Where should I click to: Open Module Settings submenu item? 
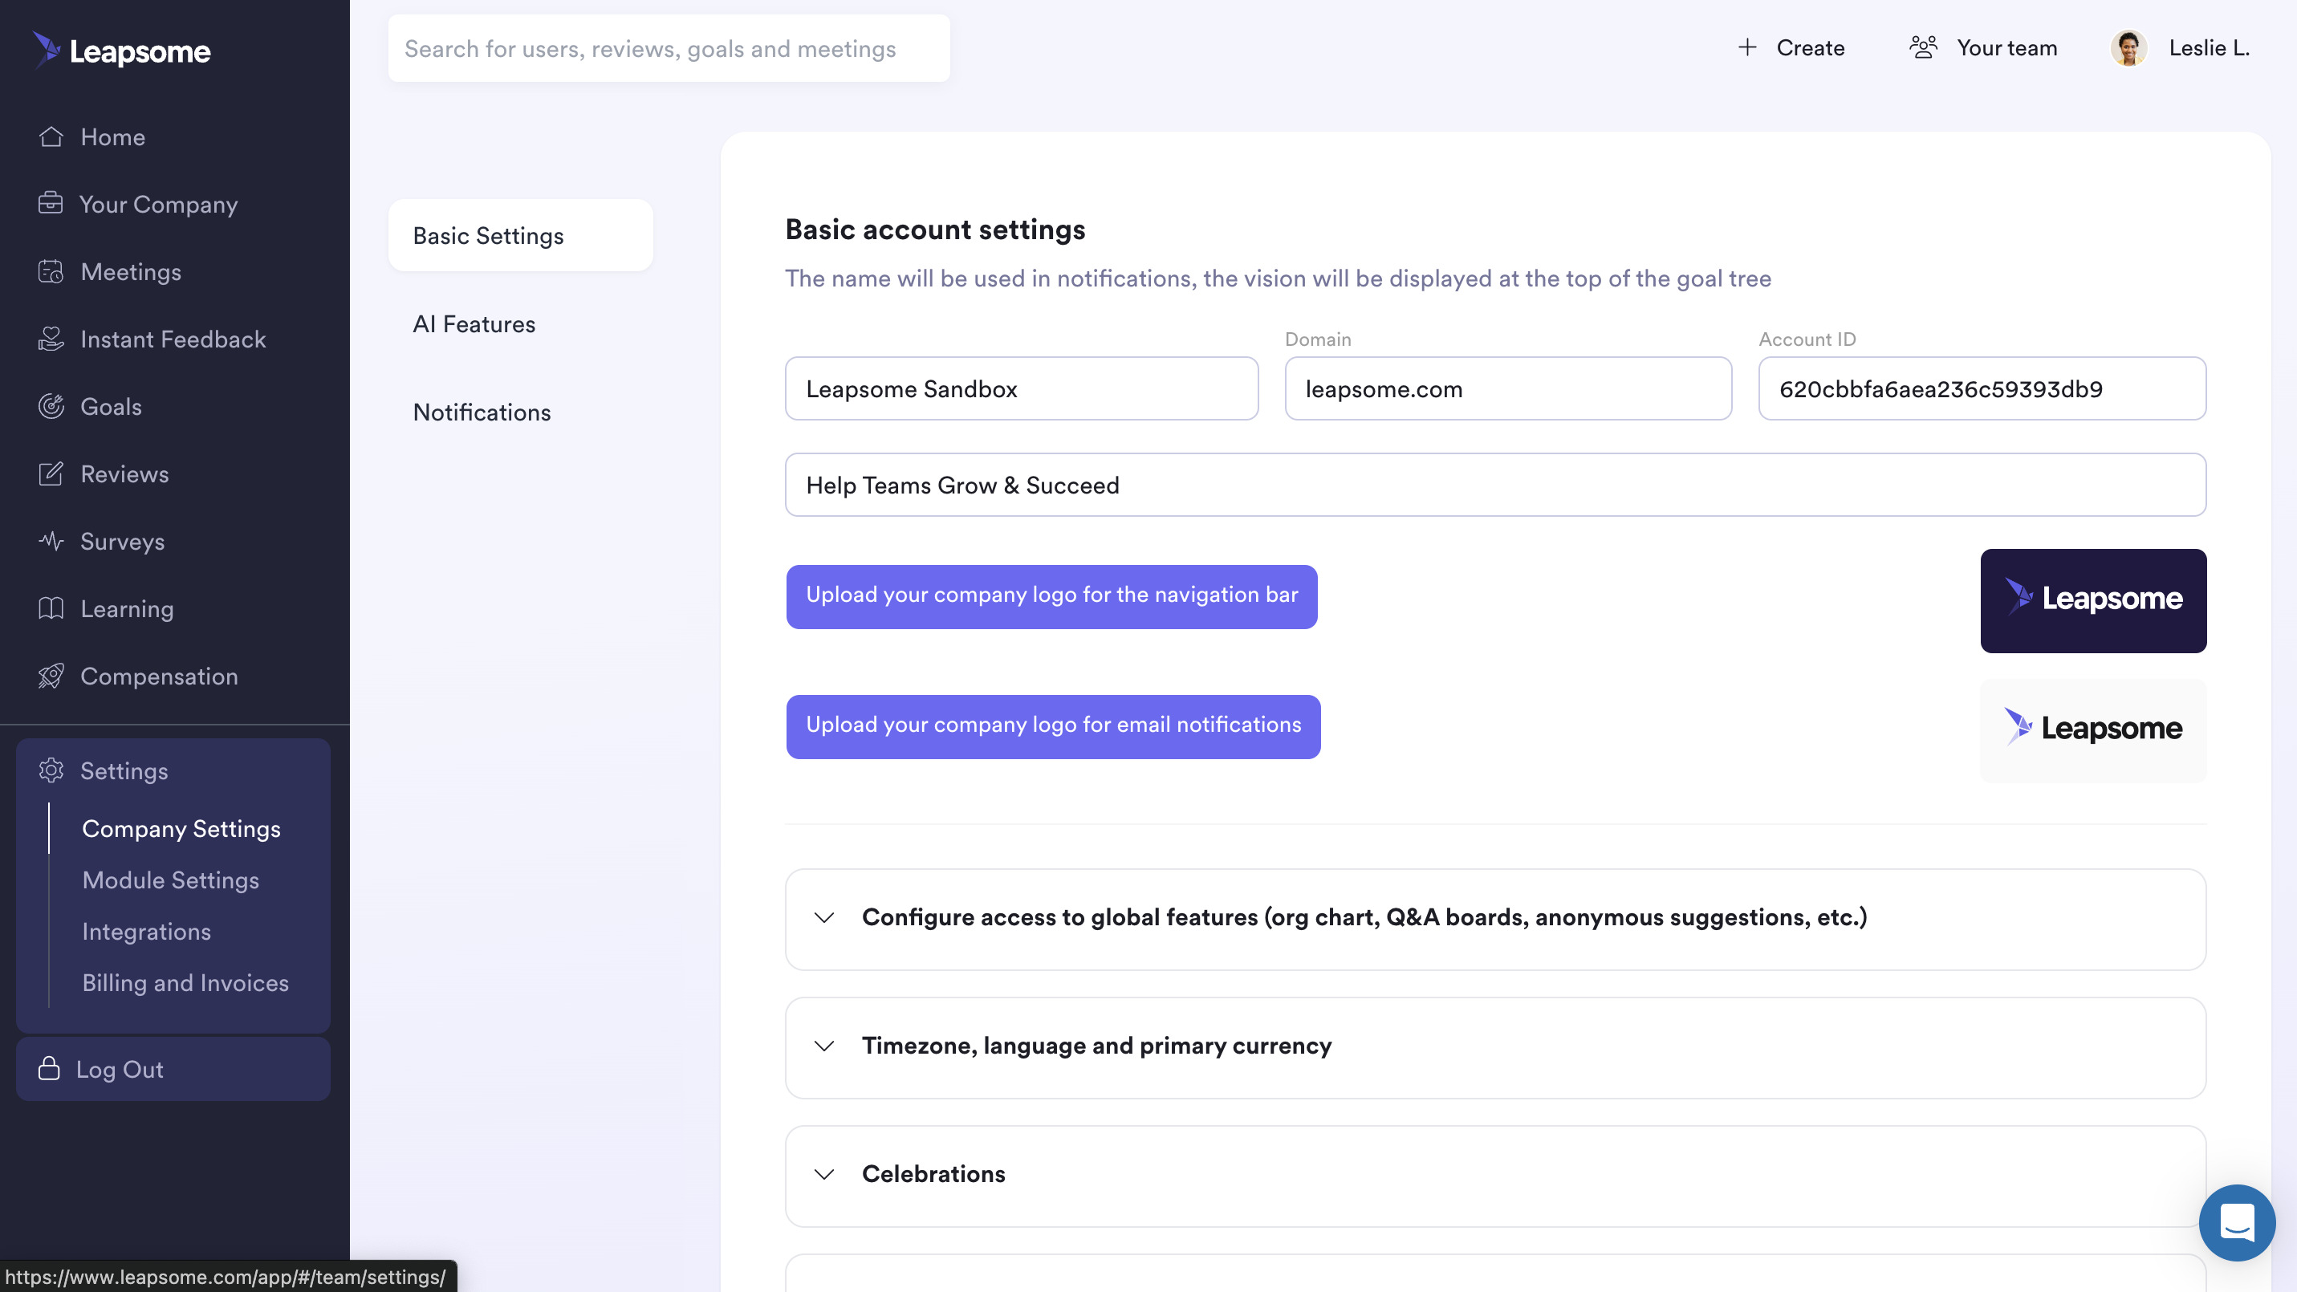[x=170, y=880]
